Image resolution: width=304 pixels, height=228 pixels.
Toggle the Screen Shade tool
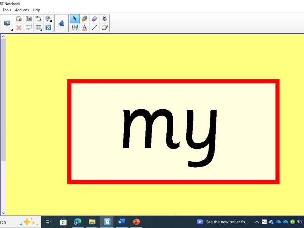pyautogui.click(x=29, y=28)
